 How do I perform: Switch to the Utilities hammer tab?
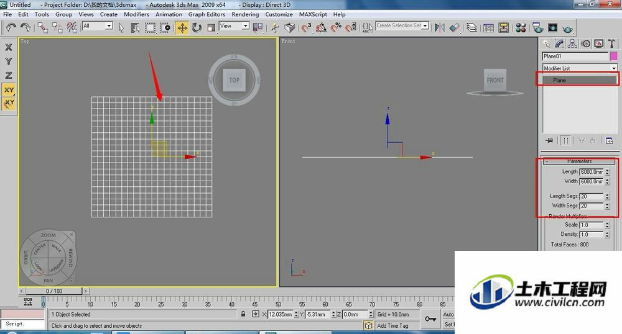(x=611, y=43)
